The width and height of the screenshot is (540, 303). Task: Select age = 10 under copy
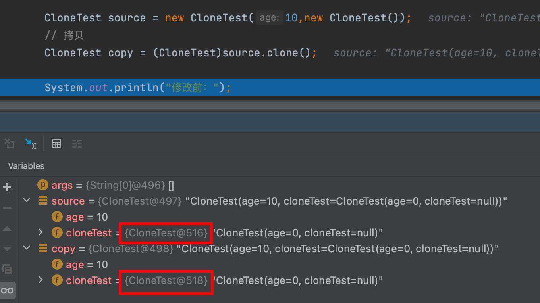[x=278, y=265]
